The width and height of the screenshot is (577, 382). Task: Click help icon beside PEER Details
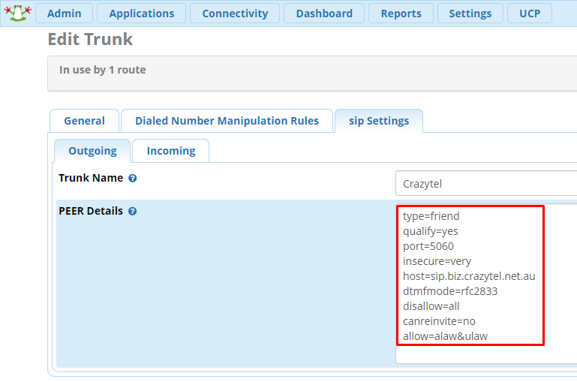click(132, 212)
